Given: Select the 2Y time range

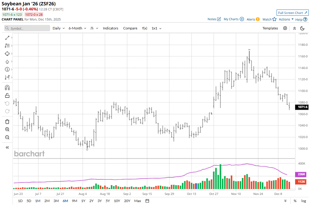Looking at the screenshot, I should (91, 201).
